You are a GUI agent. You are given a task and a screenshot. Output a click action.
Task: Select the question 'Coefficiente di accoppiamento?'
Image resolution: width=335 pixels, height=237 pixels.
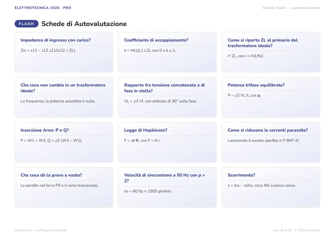[x=156, y=40]
